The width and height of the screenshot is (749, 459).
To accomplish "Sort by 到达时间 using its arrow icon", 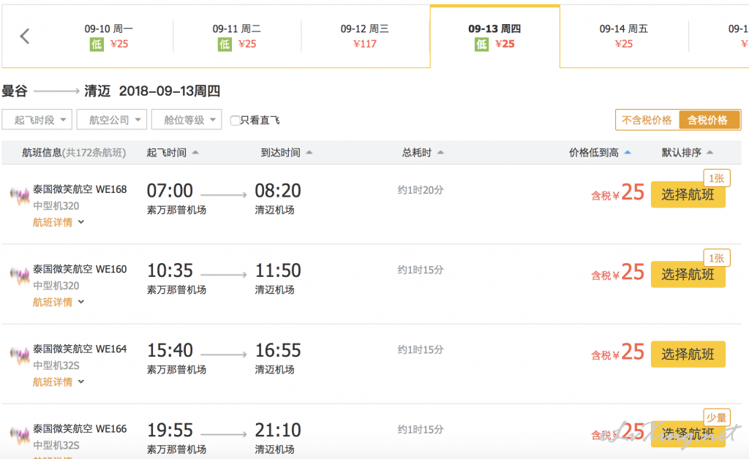I will [309, 153].
